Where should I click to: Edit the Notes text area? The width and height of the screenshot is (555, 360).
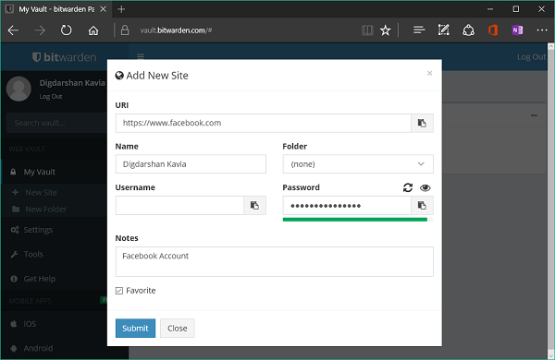[x=275, y=261]
